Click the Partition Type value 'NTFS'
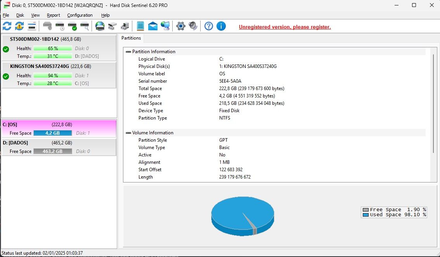 coord(225,118)
